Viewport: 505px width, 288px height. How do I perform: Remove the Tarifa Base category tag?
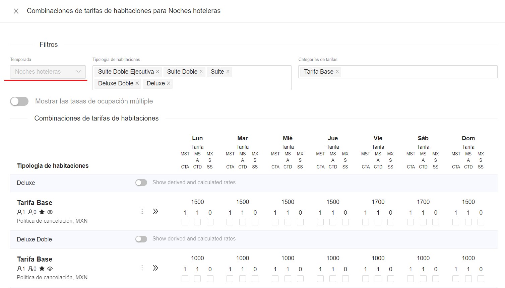point(337,71)
